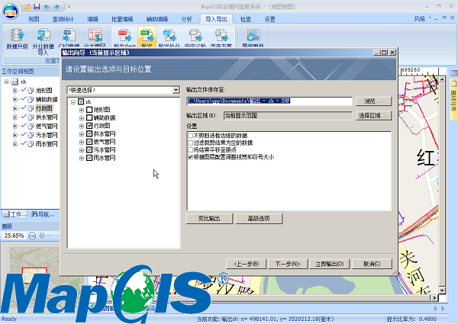This screenshot has width=458, height=324.
Task: Expand 供水管网 node in workspace tree
Action: (x=15, y=117)
